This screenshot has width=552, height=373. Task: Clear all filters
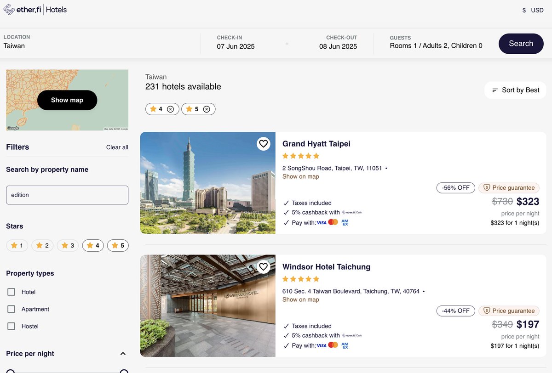(117, 147)
